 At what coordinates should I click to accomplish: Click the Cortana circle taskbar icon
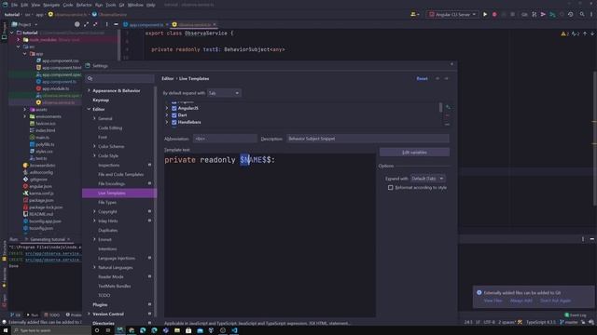(x=97, y=330)
